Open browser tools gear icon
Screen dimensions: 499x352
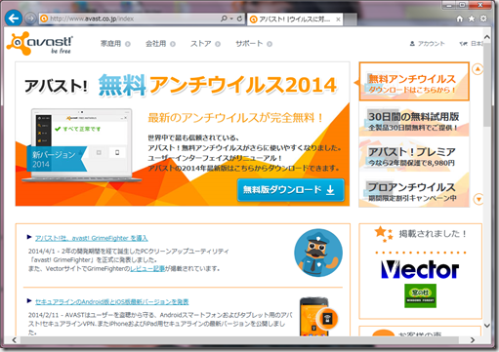483,19
